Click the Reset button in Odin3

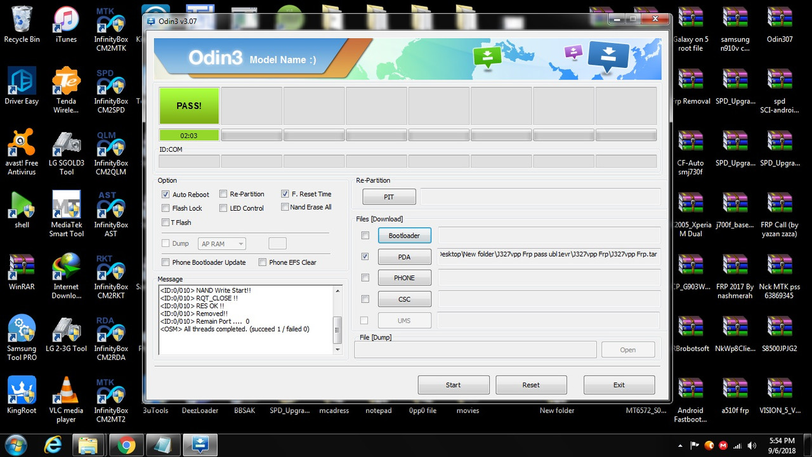coord(531,385)
